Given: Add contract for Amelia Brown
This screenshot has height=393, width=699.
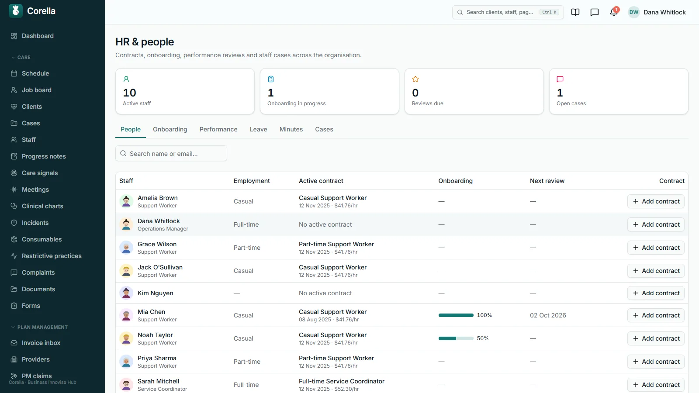Looking at the screenshot, I should click(x=656, y=201).
